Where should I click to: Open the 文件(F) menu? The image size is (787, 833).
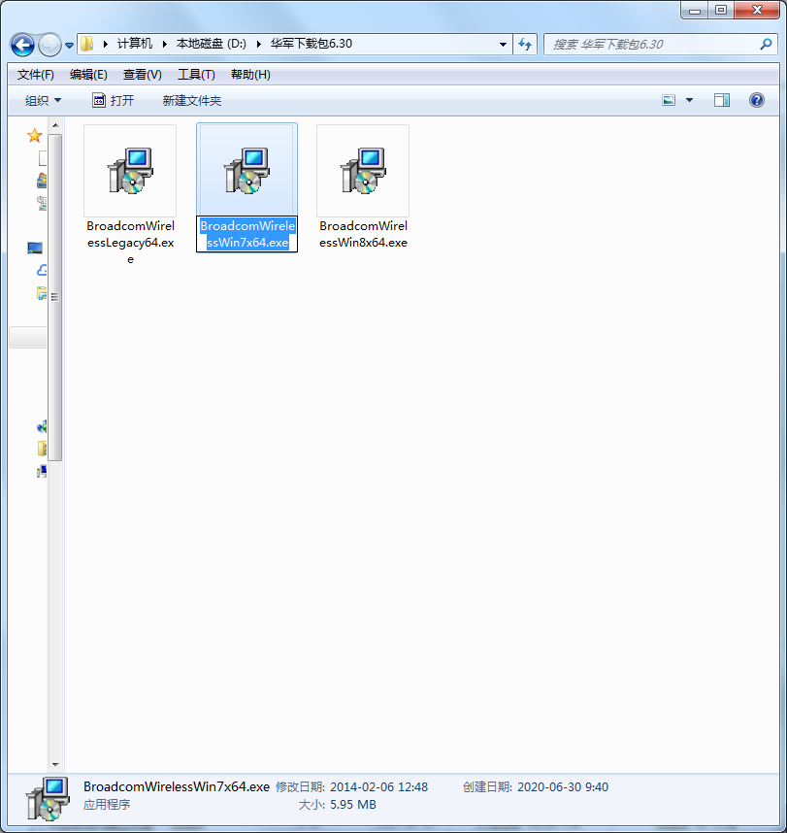36,75
